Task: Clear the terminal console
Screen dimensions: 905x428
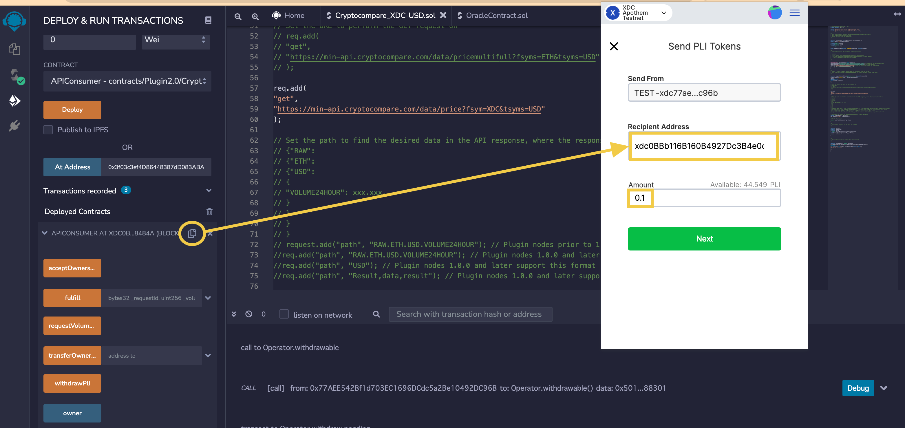Action: click(x=249, y=314)
